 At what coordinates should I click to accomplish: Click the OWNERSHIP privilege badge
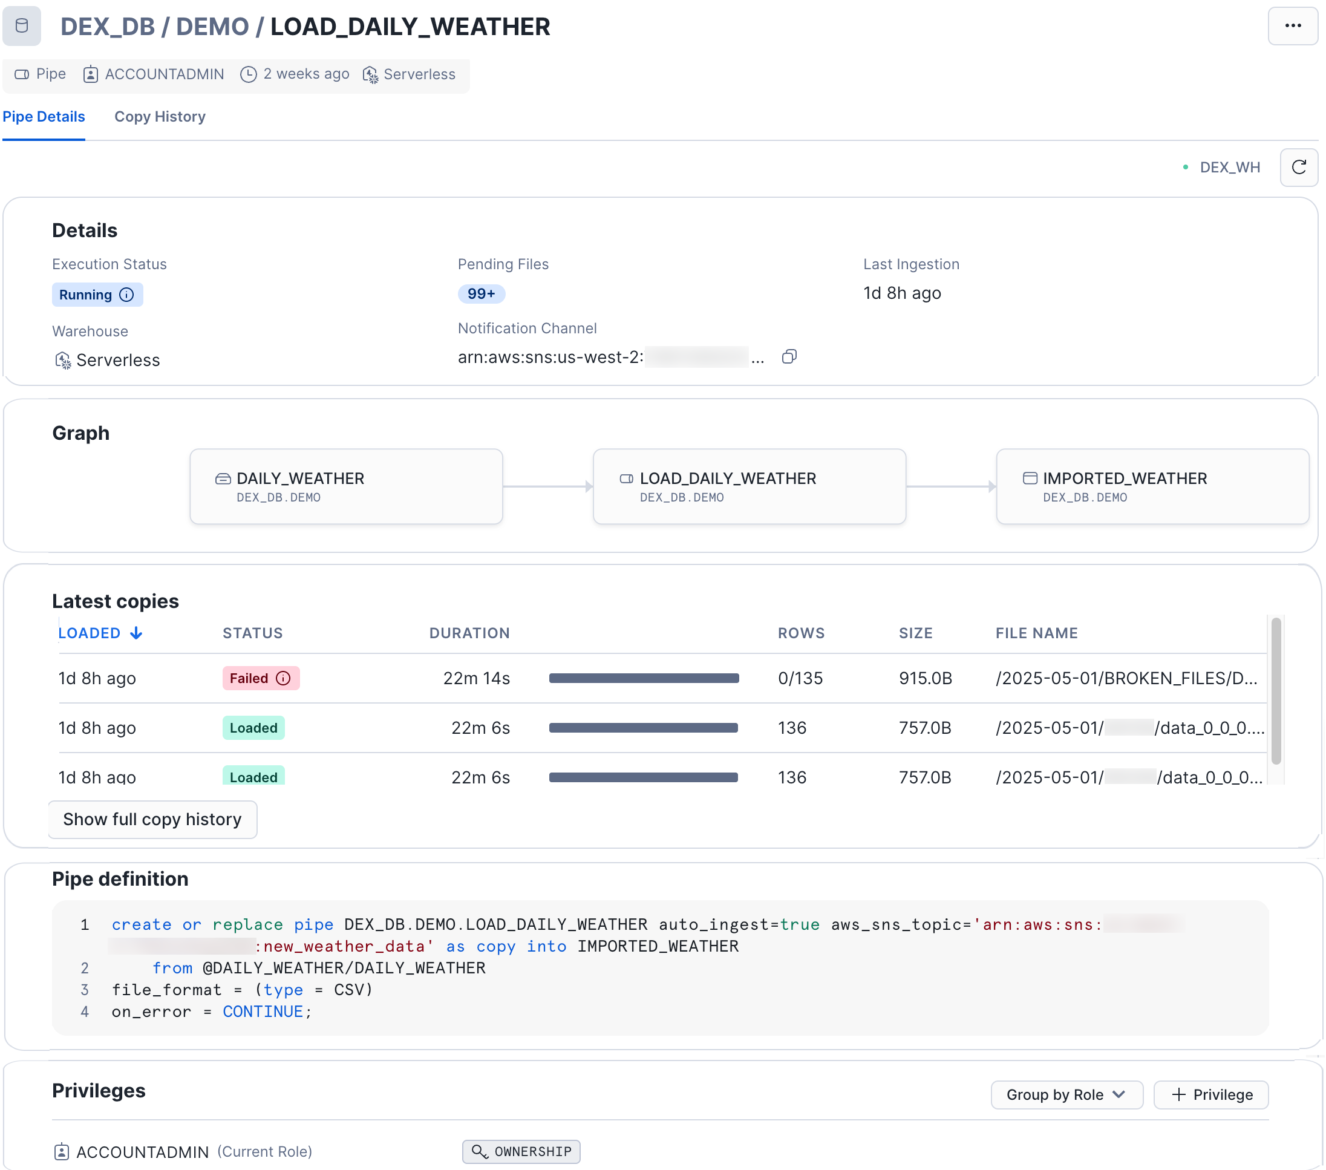[x=521, y=1151]
